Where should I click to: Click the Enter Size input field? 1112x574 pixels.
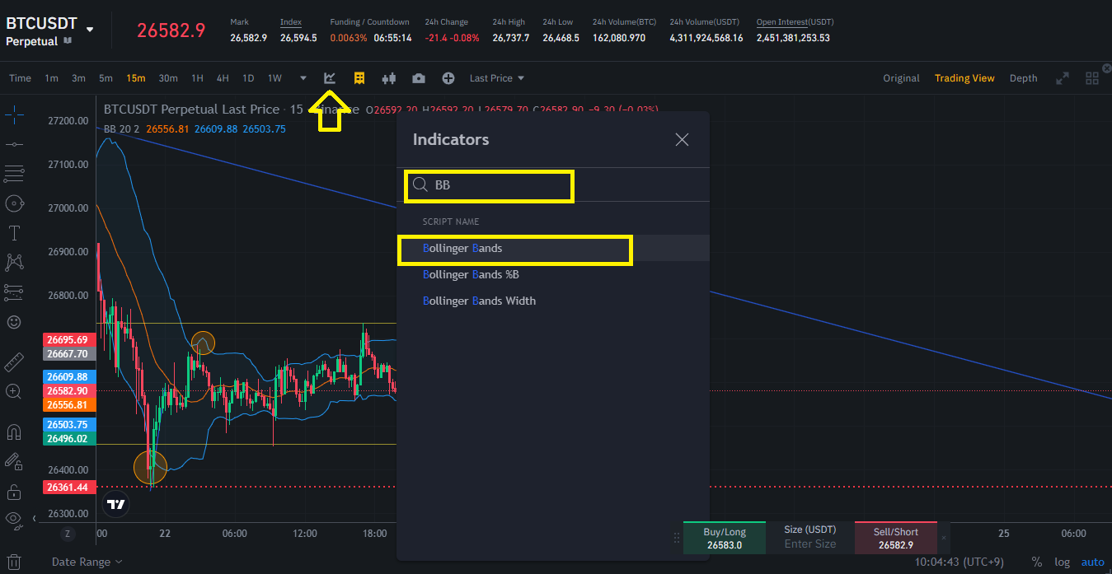pyautogui.click(x=810, y=544)
